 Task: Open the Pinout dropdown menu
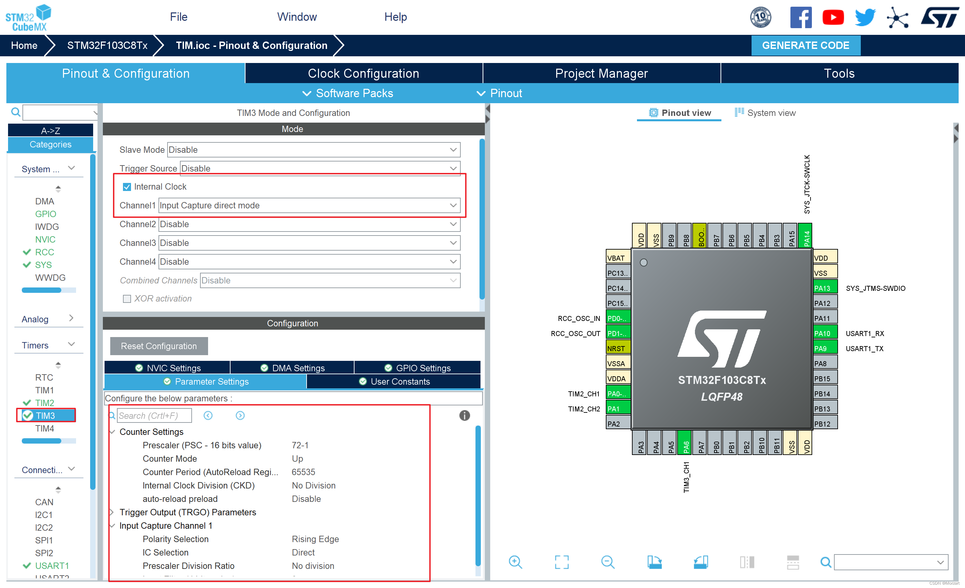tap(499, 93)
